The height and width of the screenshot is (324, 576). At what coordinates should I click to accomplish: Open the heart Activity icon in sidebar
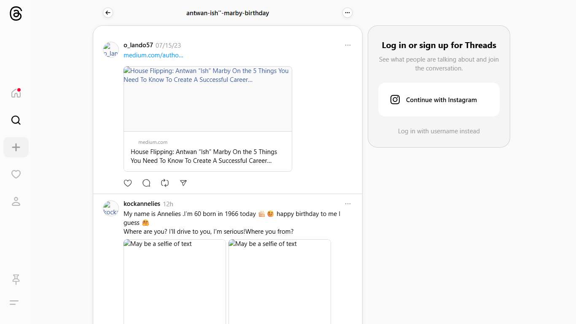click(x=16, y=174)
